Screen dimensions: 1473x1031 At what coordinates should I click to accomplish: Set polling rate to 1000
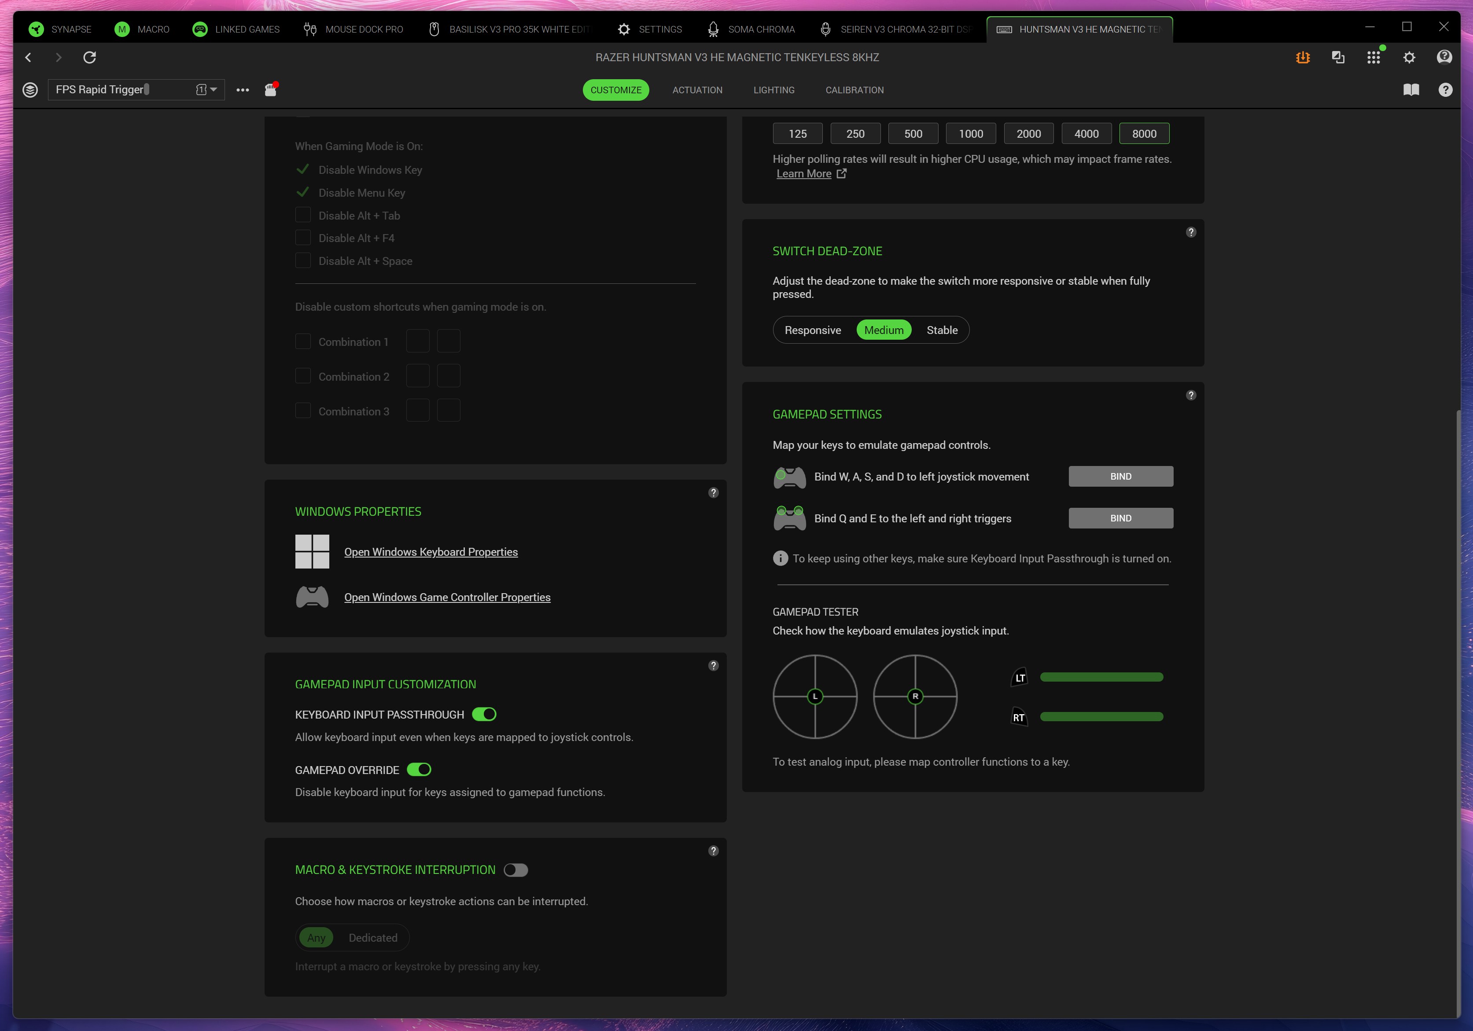coord(971,133)
